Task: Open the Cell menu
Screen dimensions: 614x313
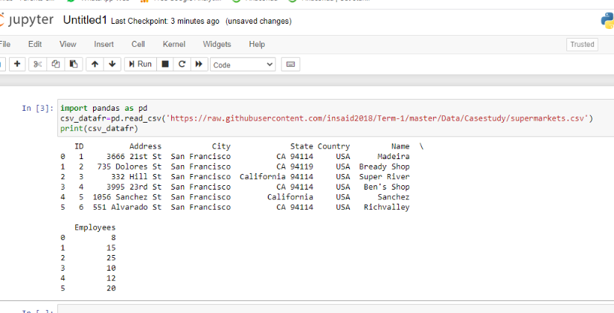Action: 138,44
